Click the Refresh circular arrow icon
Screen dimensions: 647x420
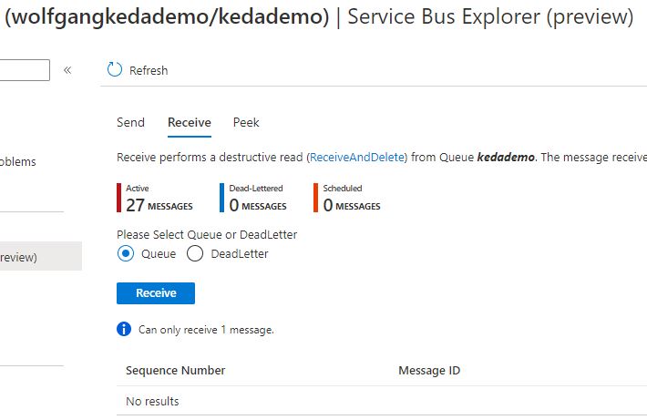114,70
